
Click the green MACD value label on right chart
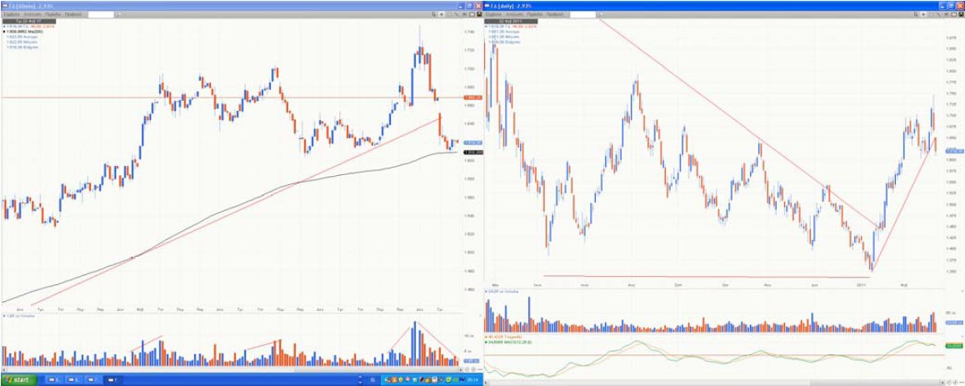tap(953, 345)
